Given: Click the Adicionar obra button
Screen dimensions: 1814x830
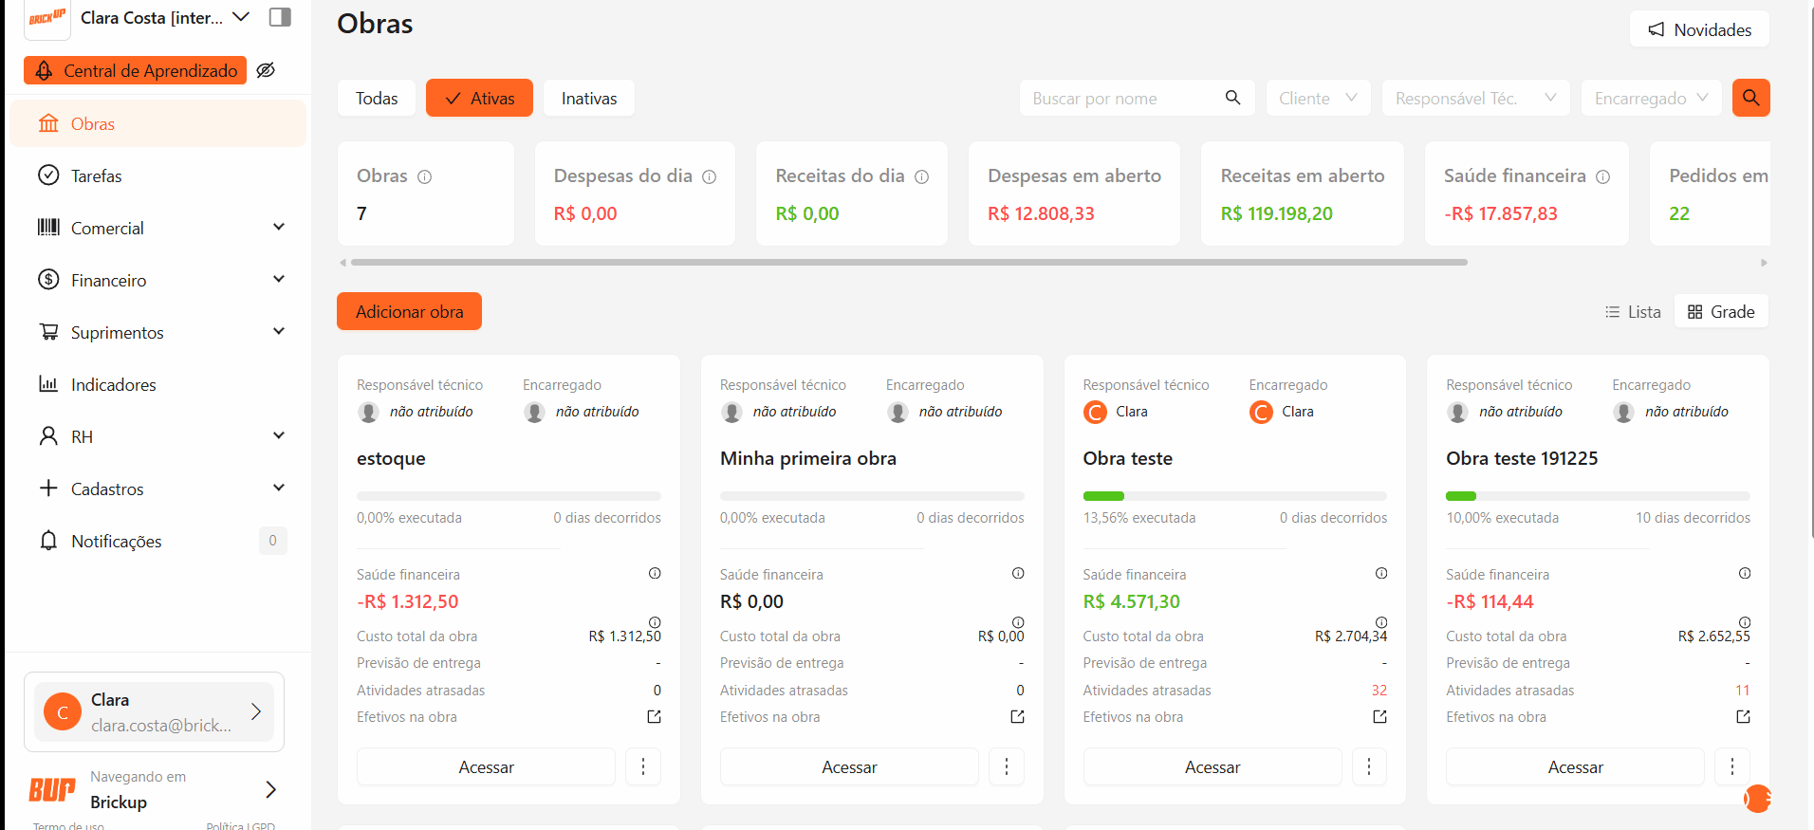Looking at the screenshot, I should [409, 311].
